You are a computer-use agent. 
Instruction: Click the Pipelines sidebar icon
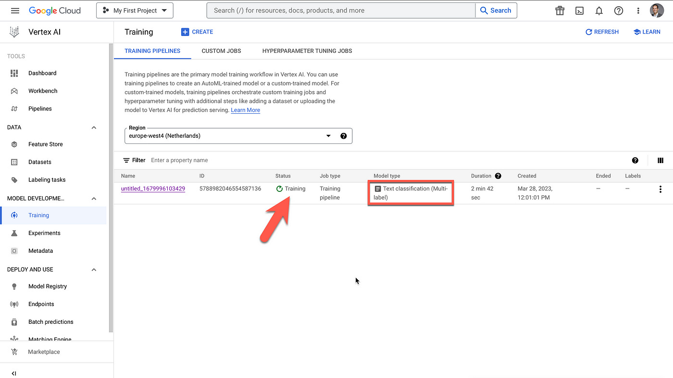pyautogui.click(x=14, y=108)
